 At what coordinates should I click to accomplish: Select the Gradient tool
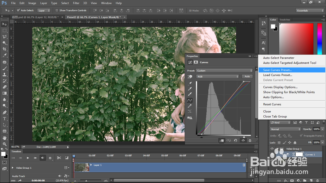pyautogui.click(x=4, y=93)
